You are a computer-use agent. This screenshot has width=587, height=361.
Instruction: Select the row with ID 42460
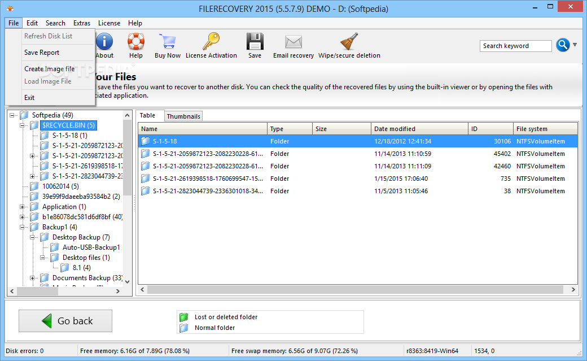[x=358, y=166]
